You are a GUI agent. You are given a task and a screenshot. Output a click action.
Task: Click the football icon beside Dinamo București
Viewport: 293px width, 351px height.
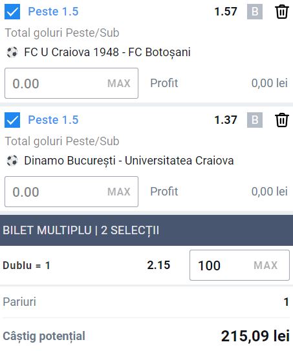(12, 161)
